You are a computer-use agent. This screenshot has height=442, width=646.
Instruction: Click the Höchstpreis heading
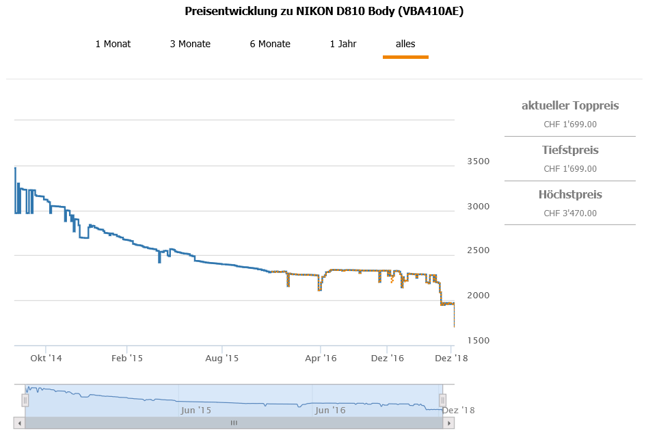pyautogui.click(x=570, y=194)
